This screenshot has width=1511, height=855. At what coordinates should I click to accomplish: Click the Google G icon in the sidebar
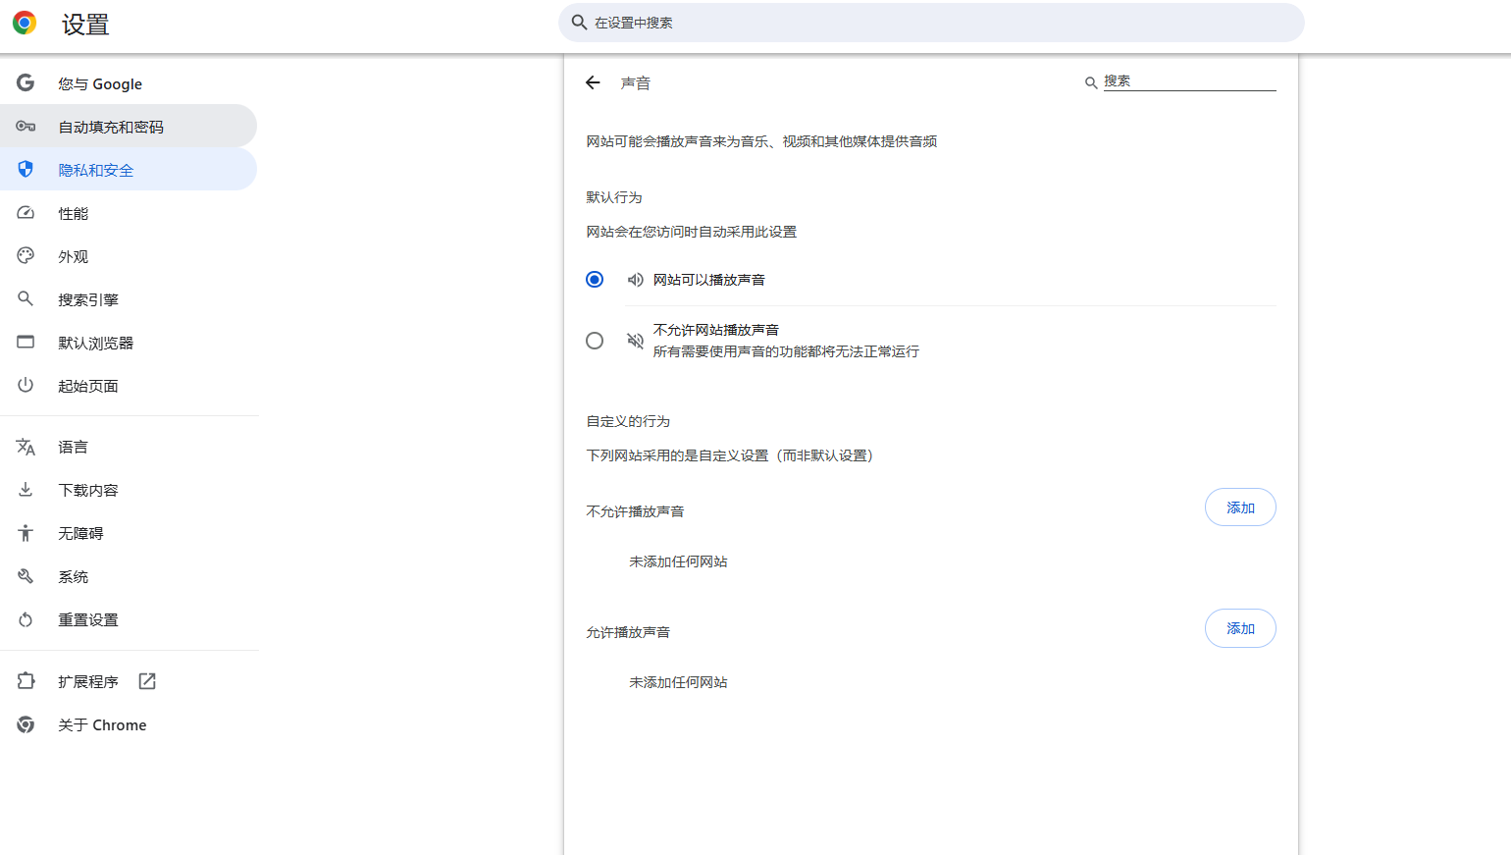[26, 83]
